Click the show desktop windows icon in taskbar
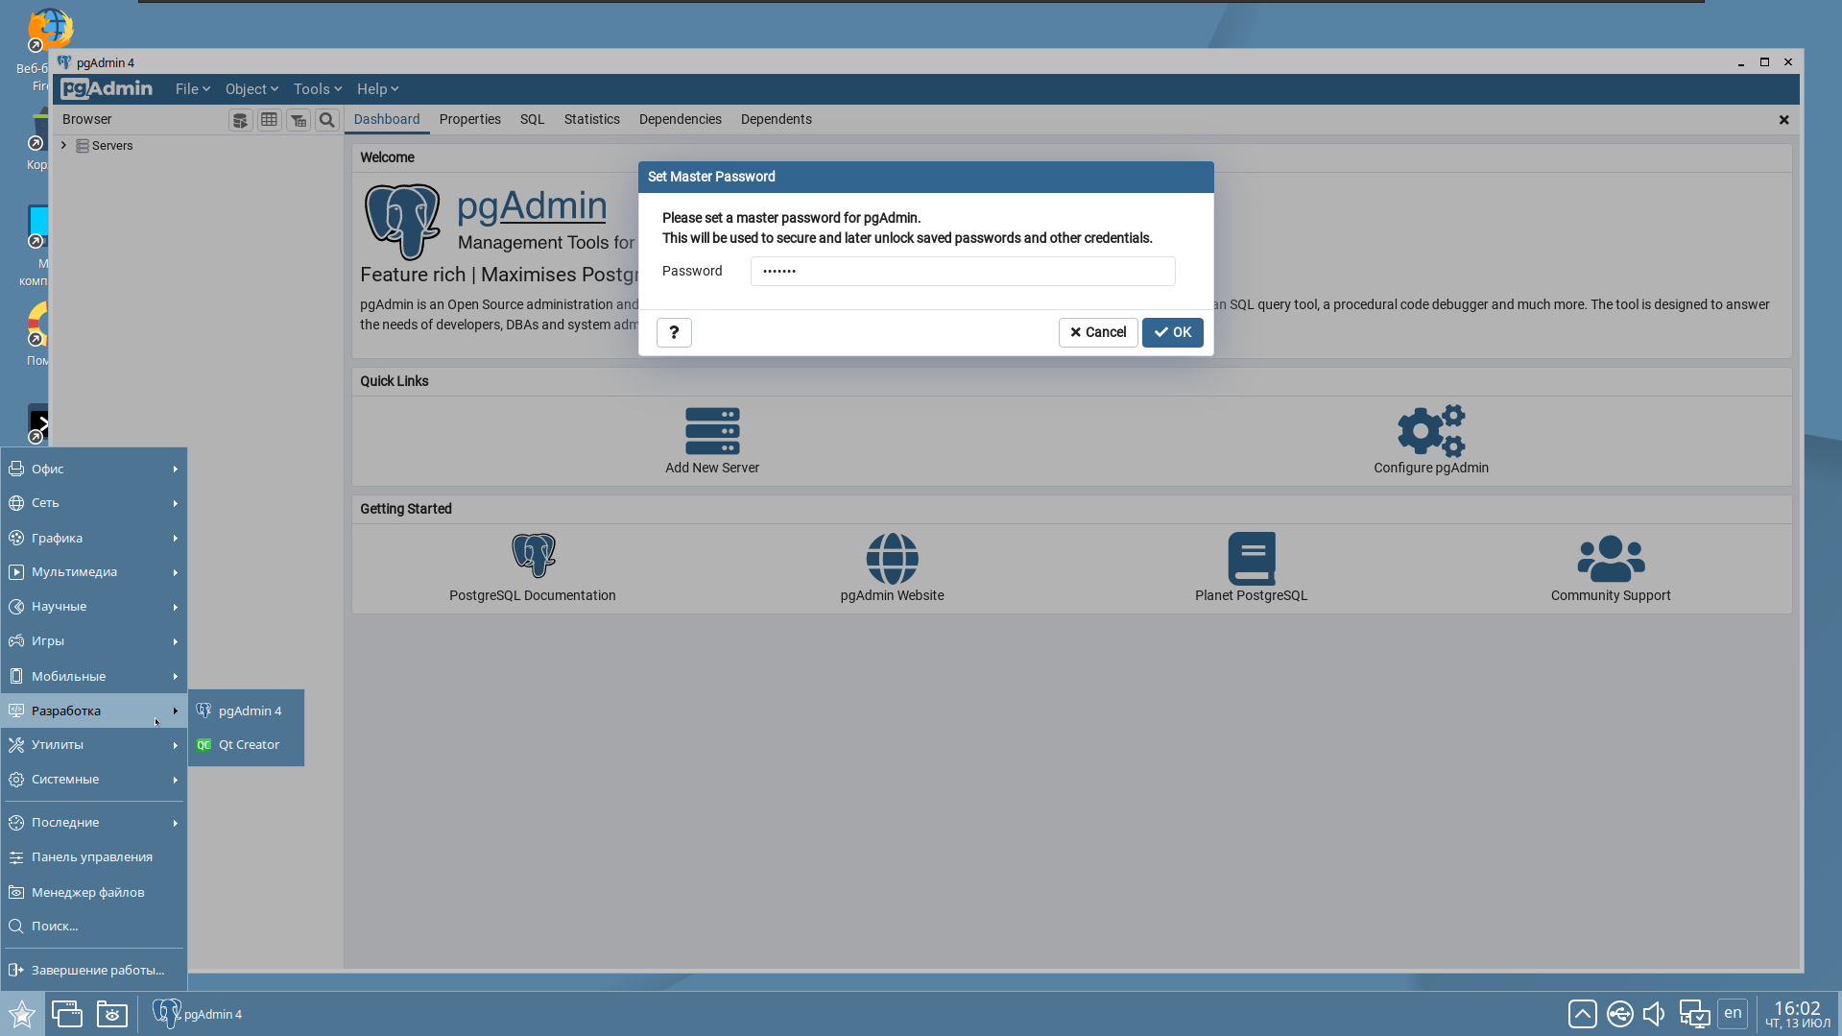The width and height of the screenshot is (1842, 1036). point(67,1014)
